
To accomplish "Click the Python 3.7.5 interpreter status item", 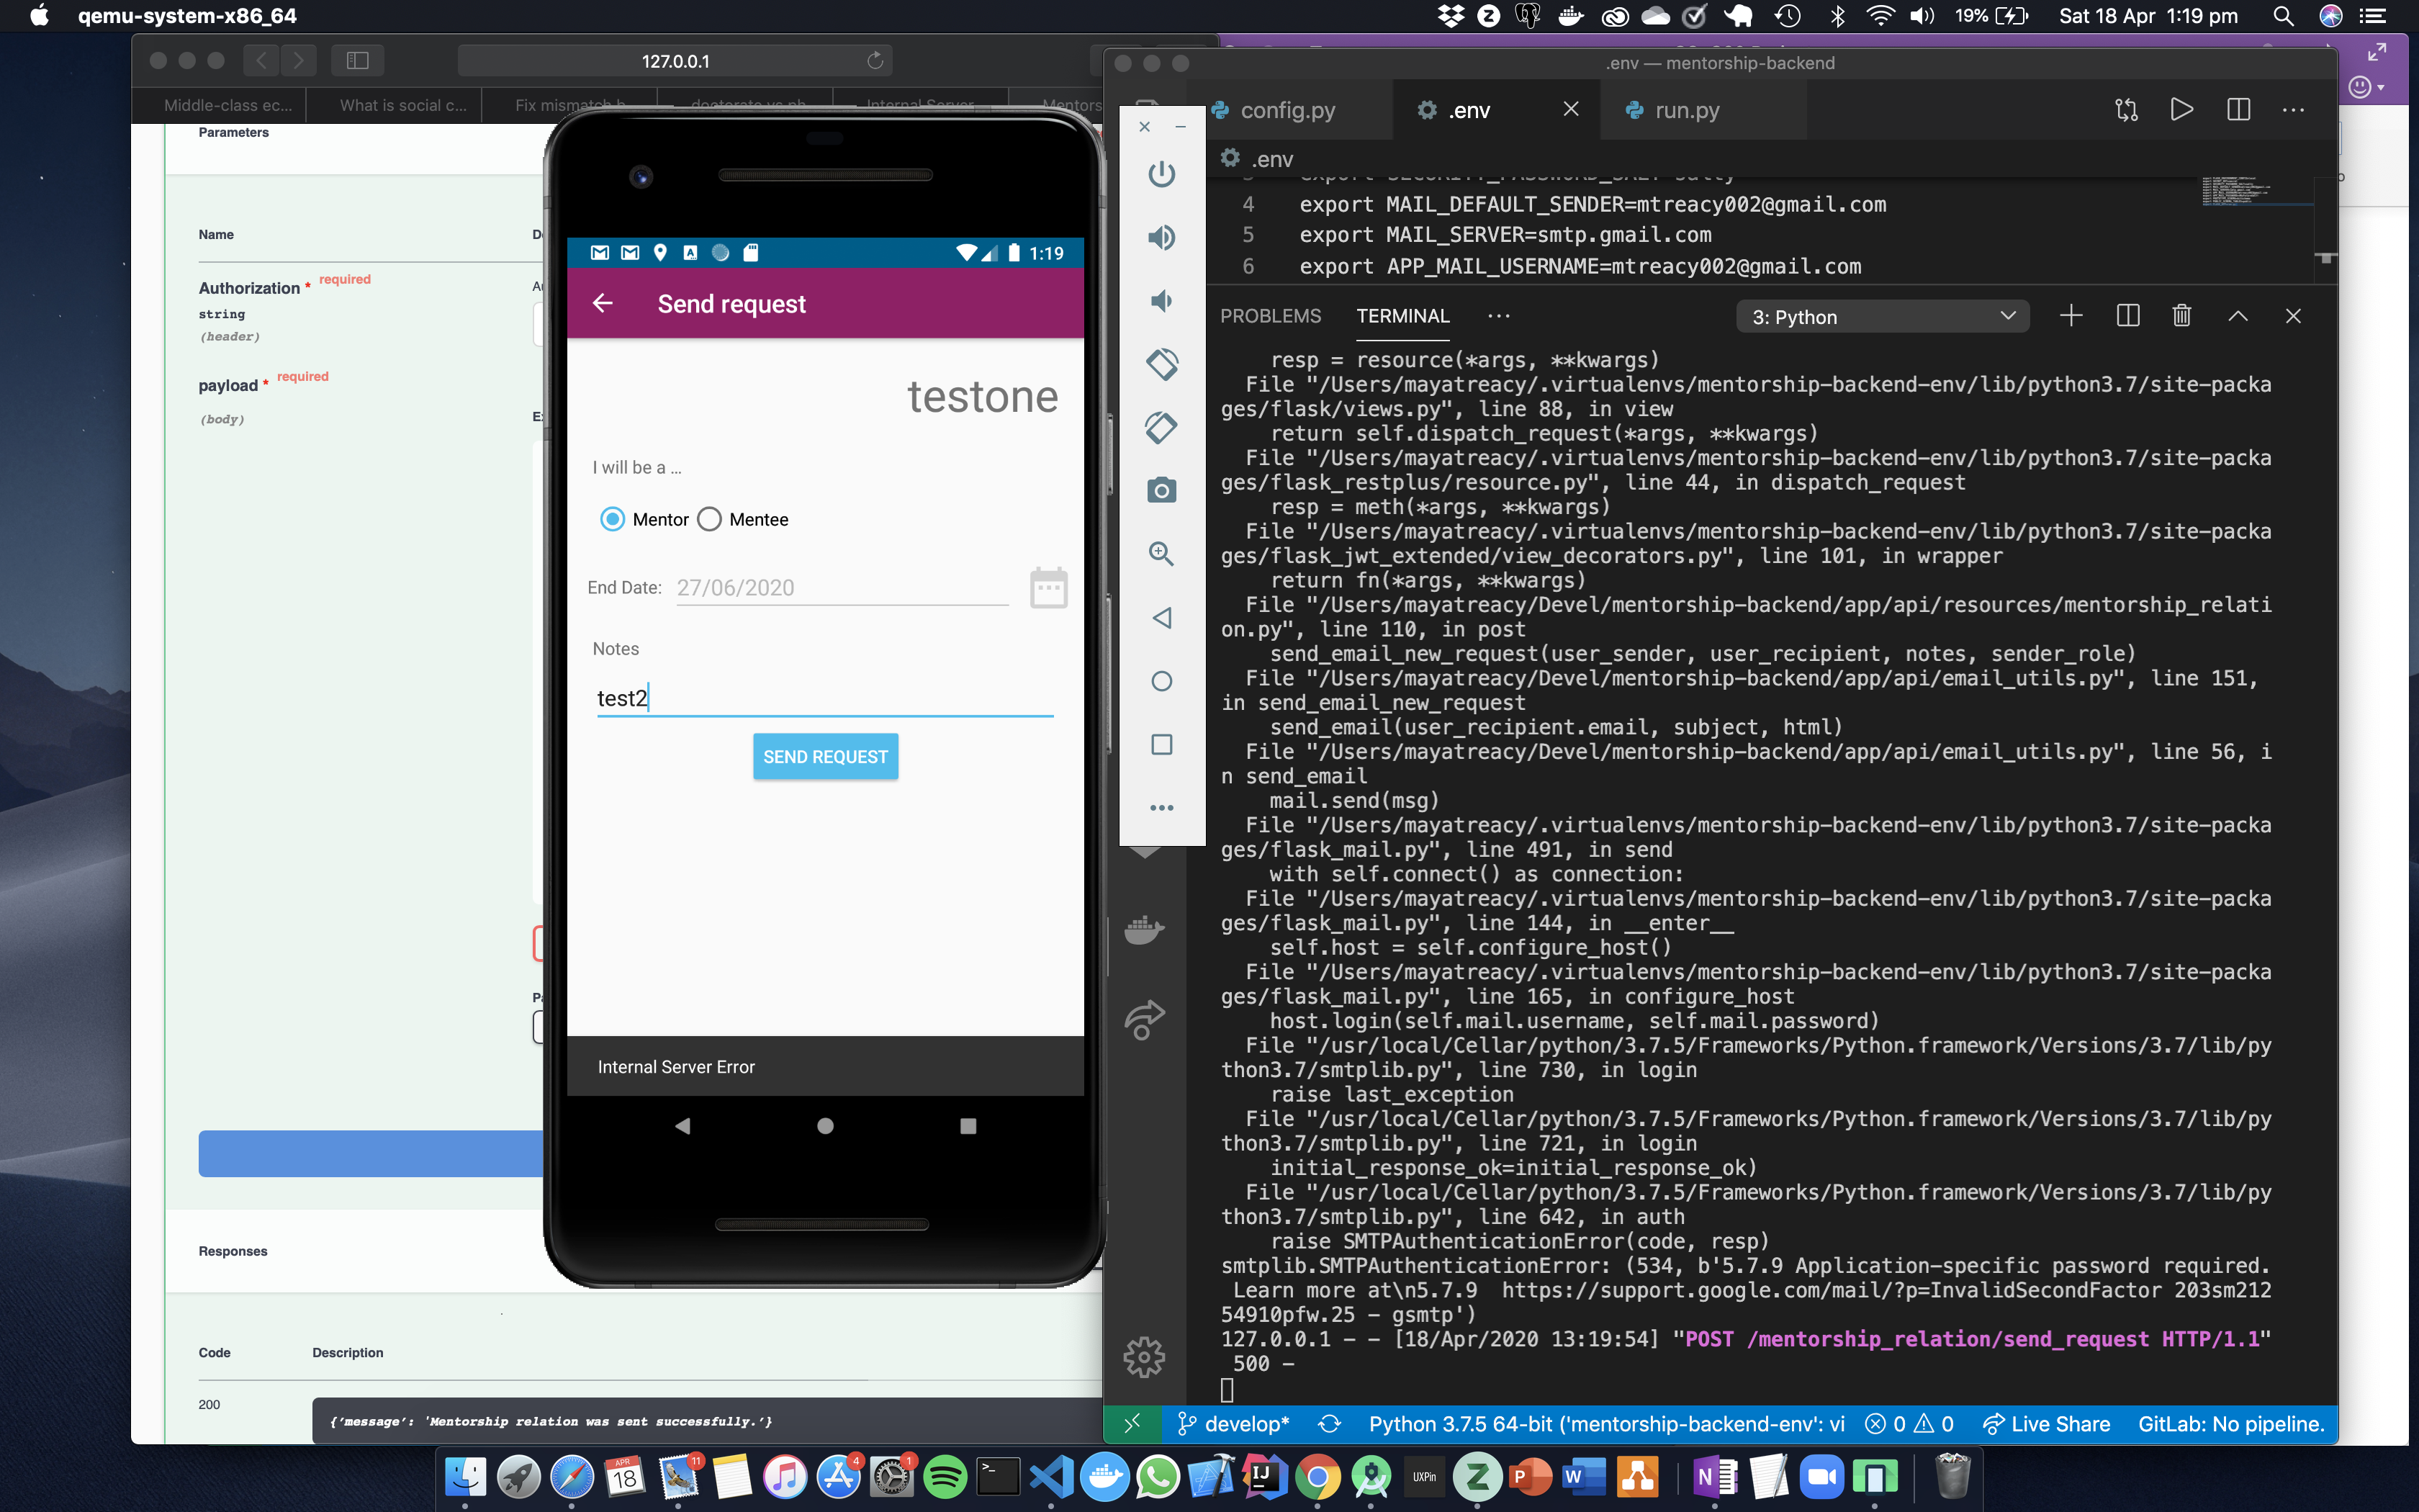I will point(1606,1423).
